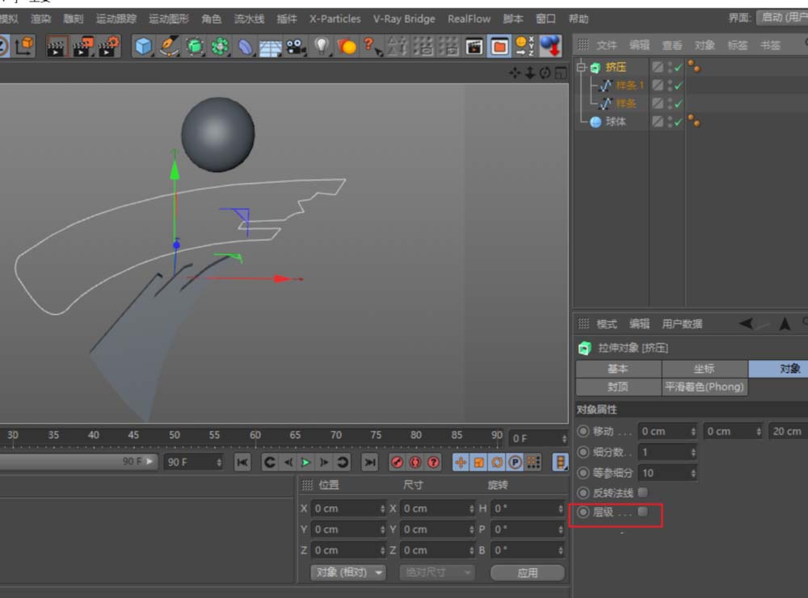Click the render view clapperboard icon
The height and width of the screenshot is (598, 808).
(473, 48)
